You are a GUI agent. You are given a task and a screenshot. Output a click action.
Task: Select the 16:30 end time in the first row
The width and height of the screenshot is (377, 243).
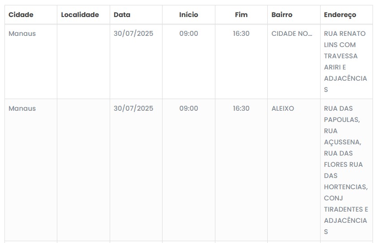[241, 34]
